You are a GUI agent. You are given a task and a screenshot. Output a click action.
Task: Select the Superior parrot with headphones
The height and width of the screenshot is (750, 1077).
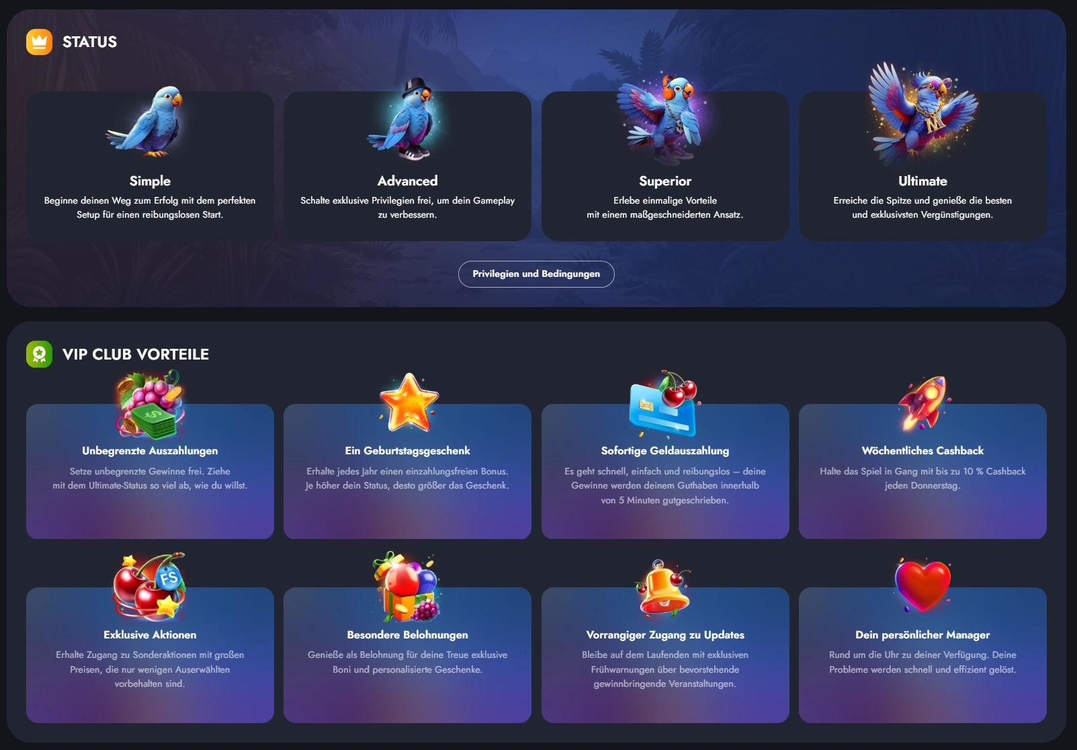664,120
